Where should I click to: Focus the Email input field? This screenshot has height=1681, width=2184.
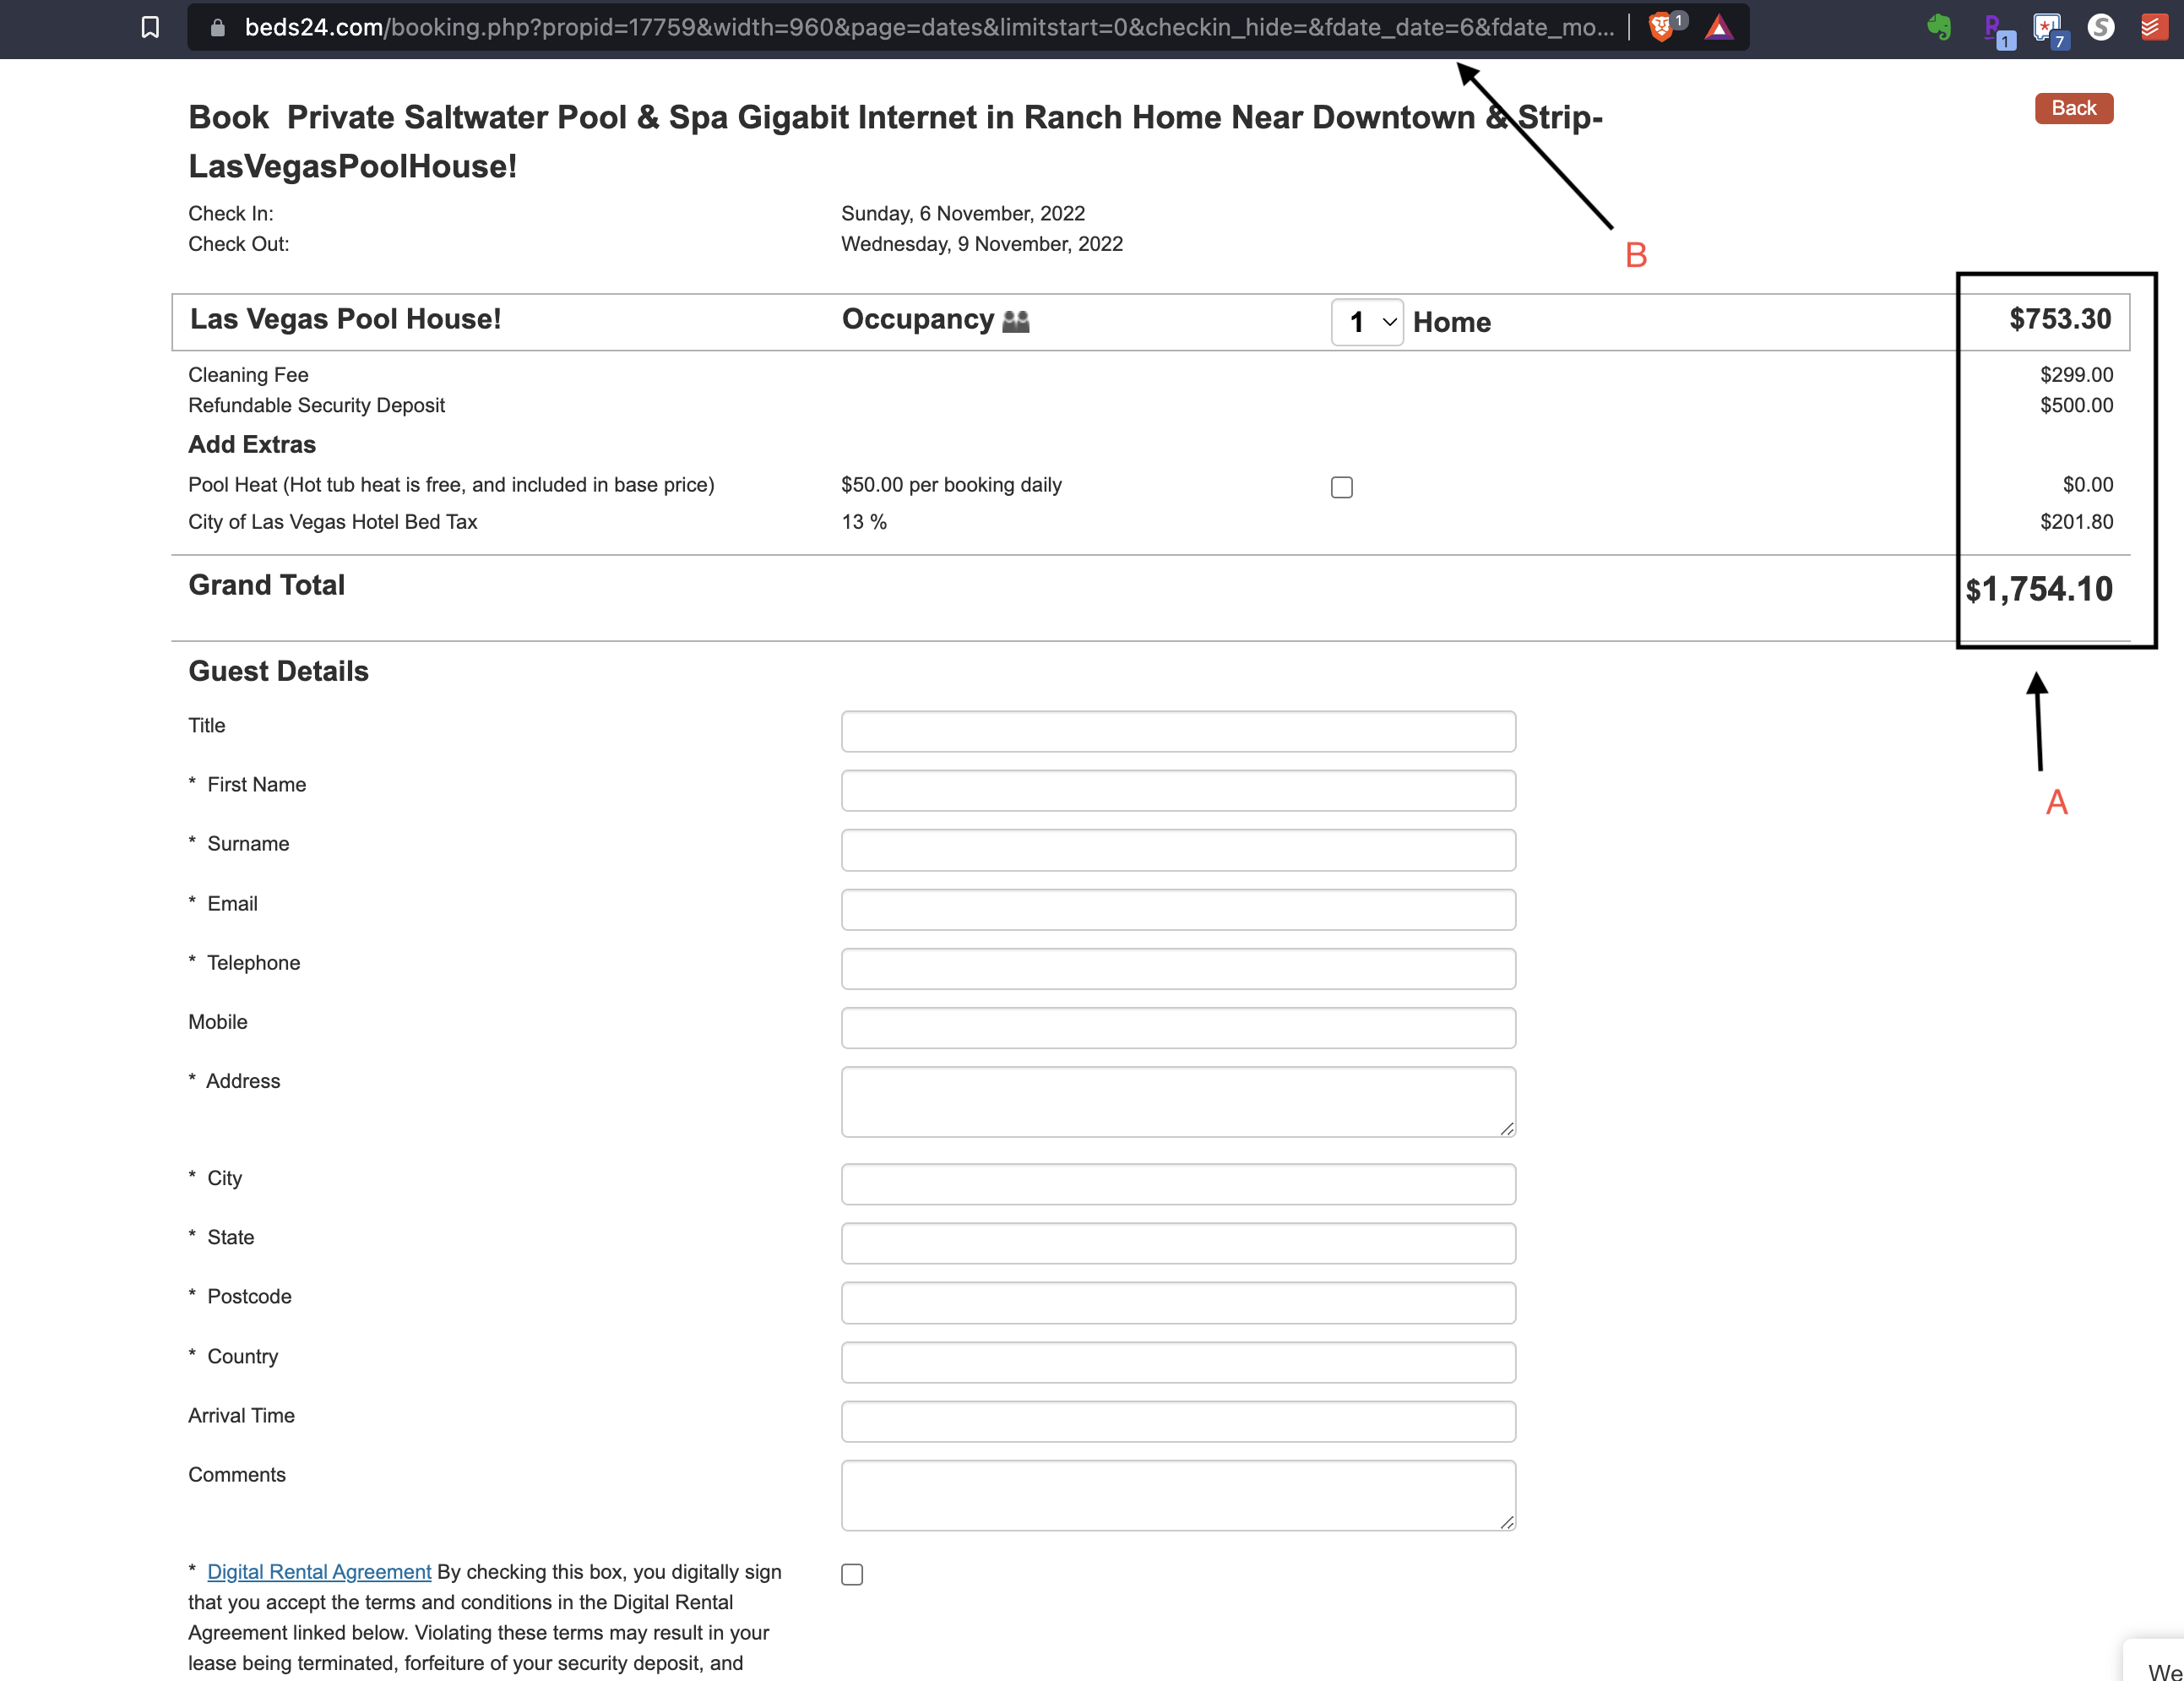point(1177,909)
